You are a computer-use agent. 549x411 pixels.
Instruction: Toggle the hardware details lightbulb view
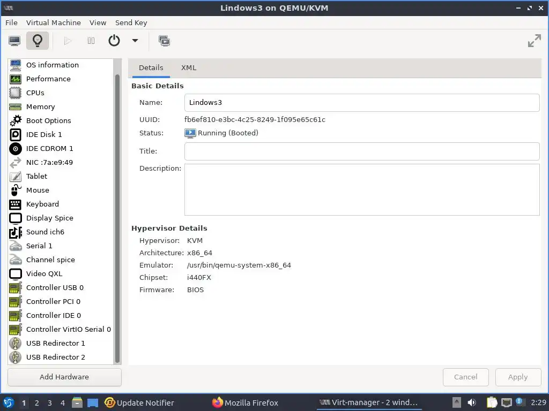point(38,41)
